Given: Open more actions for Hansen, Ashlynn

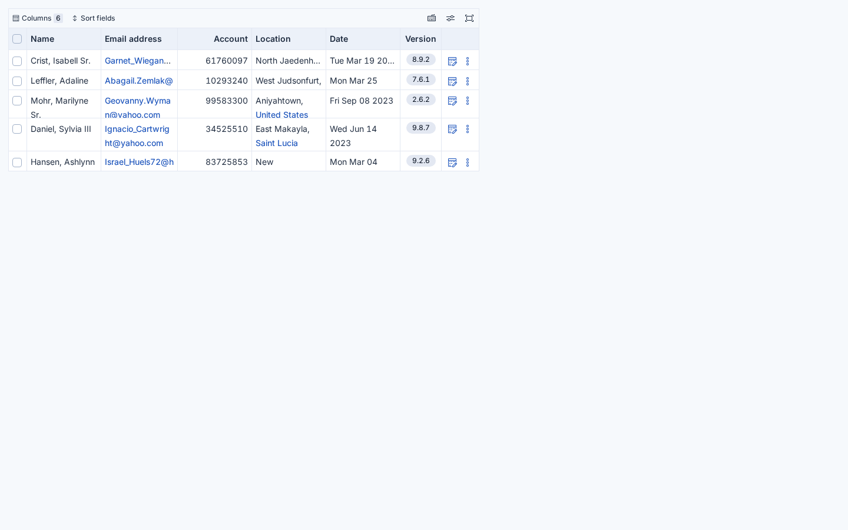Looking at the screenshot, I should coord(468,163).
